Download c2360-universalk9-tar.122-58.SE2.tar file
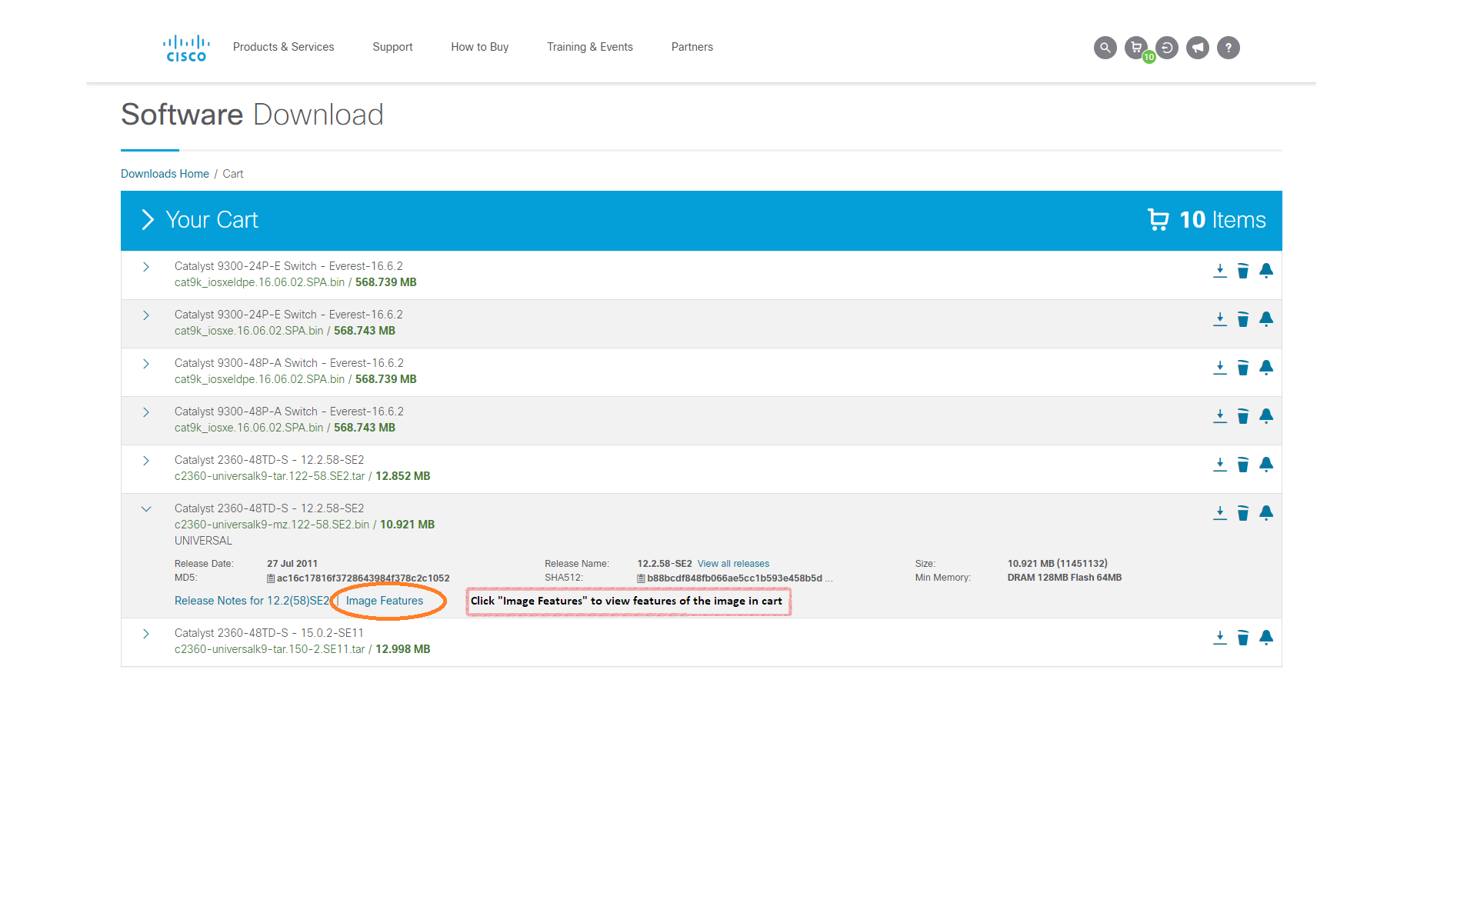Viewport: 1477px width, 923px height. pyautogui.click(x=1220, y=465)
